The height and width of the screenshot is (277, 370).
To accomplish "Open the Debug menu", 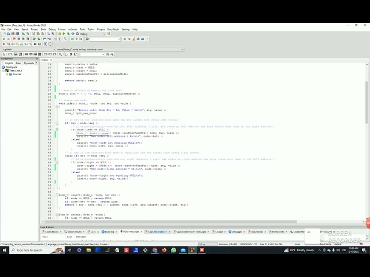I will 52,29.
